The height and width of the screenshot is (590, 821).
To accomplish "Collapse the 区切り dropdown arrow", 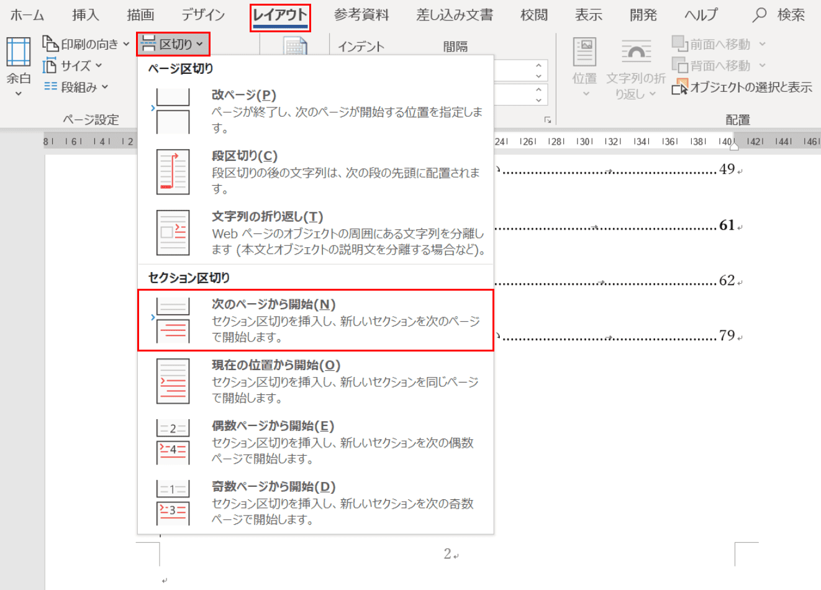I will point(199,44).
